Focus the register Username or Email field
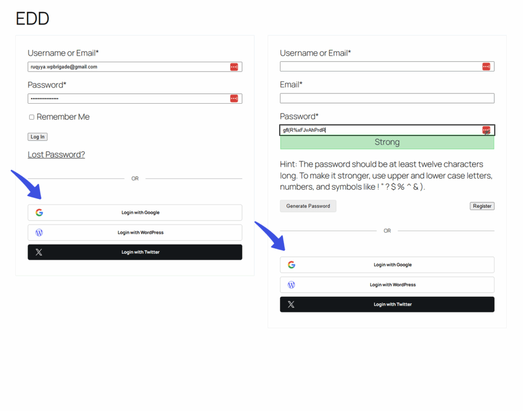Screen dimensions: 523x411 [x=387, y=66]
